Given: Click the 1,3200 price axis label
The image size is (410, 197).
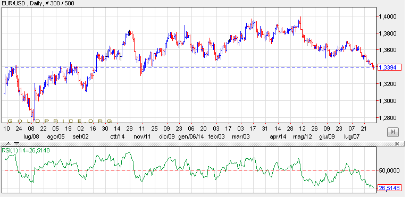Looking at the screenshot, I should click(x=388, y=84).
